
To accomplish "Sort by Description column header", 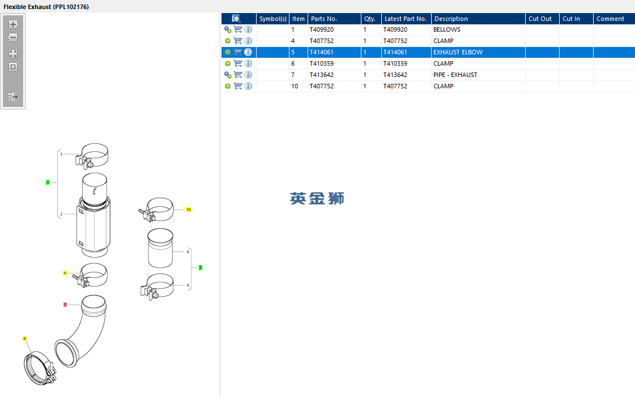I will tap(478, 19).
